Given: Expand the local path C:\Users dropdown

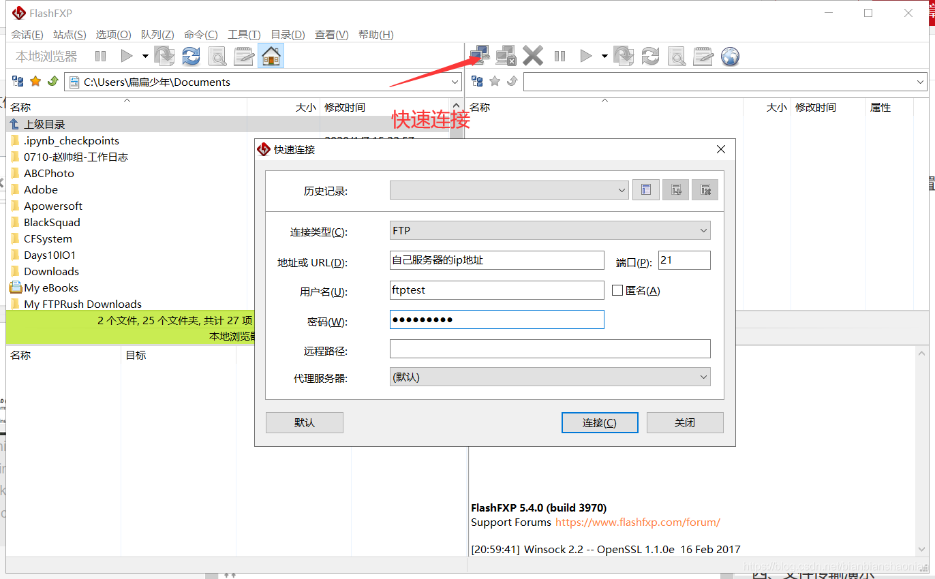Looking at the screenshot, I should (x=455, y=82).
